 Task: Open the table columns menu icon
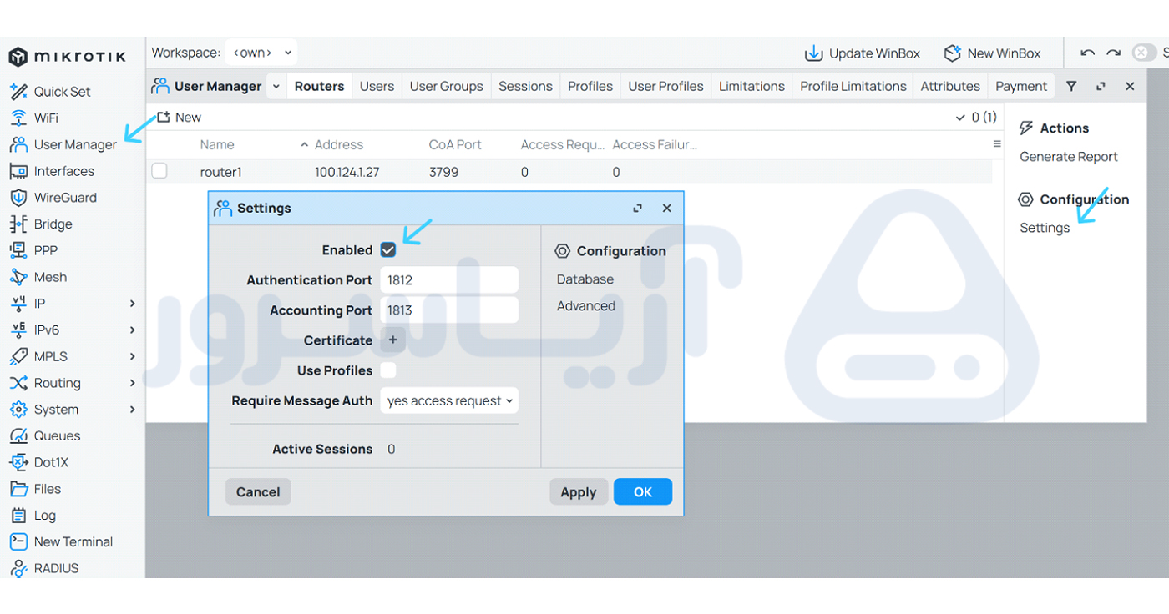pyautogui.click(x=996, y=144)
